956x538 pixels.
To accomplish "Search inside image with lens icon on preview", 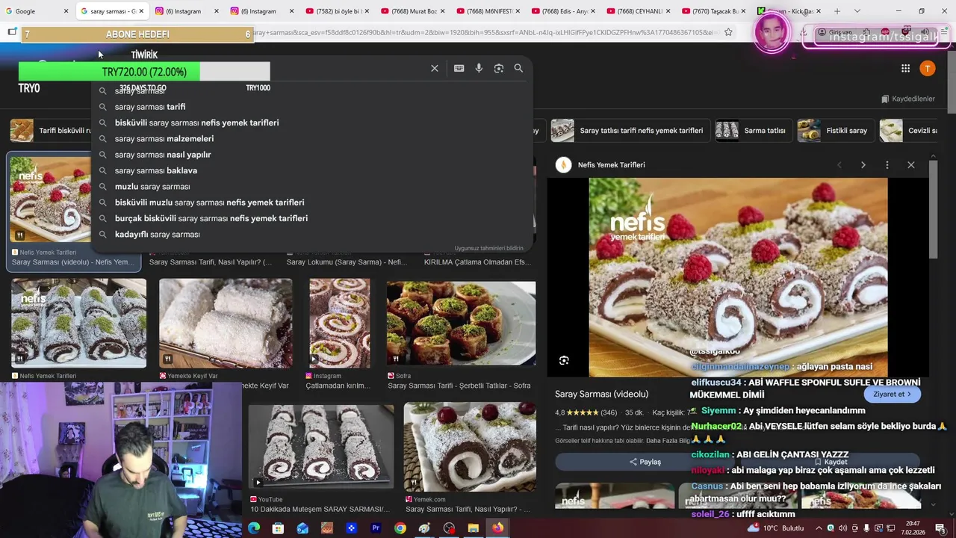I will pyautogui.click(x=564, y=360).
